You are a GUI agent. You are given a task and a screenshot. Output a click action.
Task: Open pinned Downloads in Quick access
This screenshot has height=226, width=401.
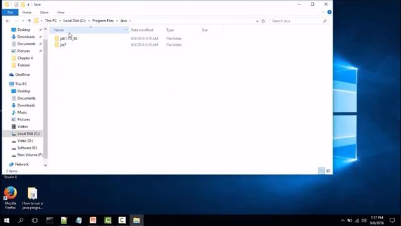click(26, 37)
